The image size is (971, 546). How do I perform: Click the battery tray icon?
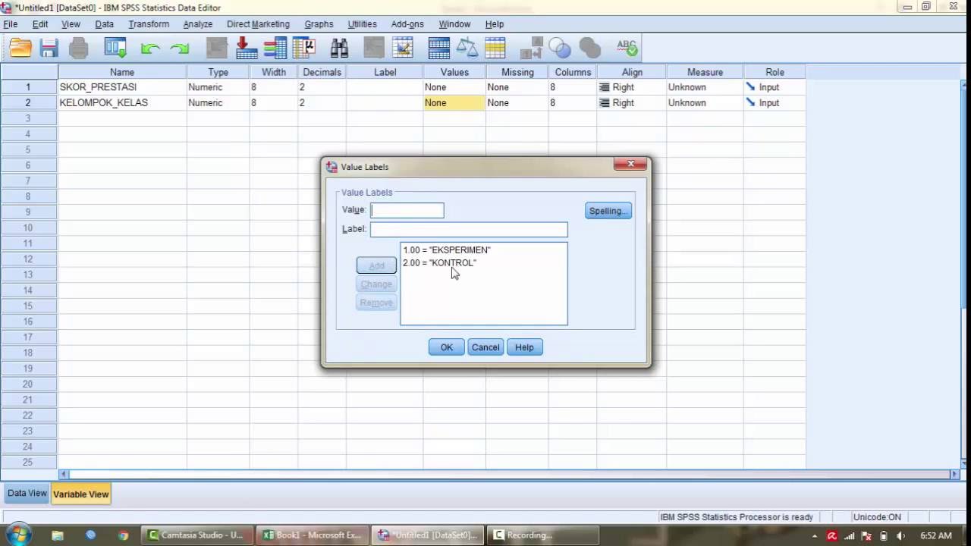884,535
